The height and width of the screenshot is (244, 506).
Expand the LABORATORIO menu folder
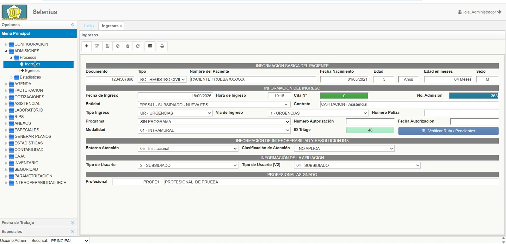point(6,110)
